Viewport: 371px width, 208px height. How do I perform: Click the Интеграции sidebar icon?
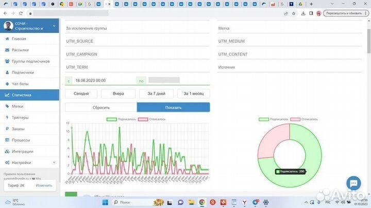[x=7, y=151]
